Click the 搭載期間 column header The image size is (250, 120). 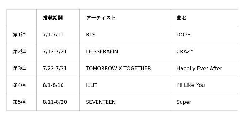(53, 18)
